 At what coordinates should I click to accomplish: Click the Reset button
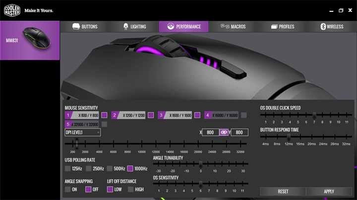283,191
